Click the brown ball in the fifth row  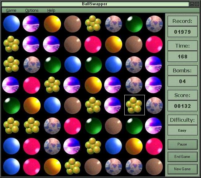coord(73,105)
